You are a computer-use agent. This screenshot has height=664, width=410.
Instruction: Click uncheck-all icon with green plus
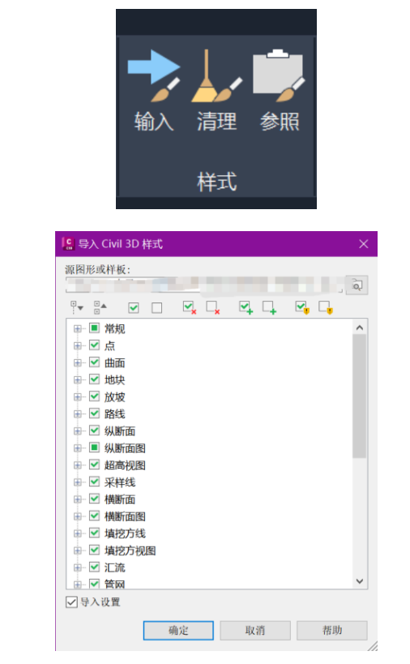269,307
